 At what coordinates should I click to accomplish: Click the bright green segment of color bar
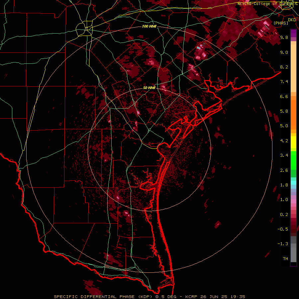pyautogui.click(x=293, y=160)
